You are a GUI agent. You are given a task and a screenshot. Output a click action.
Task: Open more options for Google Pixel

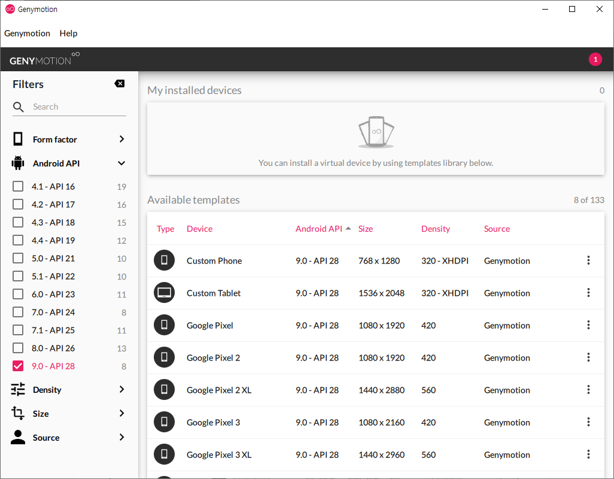588,325
